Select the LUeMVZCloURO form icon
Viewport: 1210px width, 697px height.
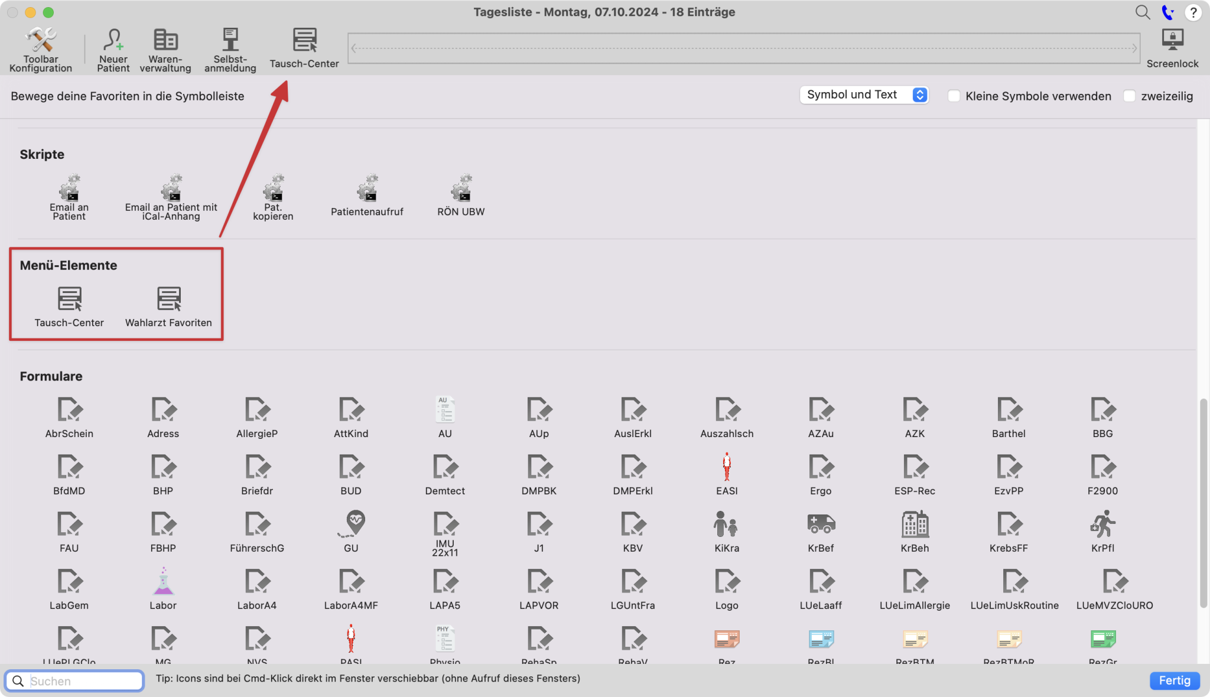tap(1114, 589)
